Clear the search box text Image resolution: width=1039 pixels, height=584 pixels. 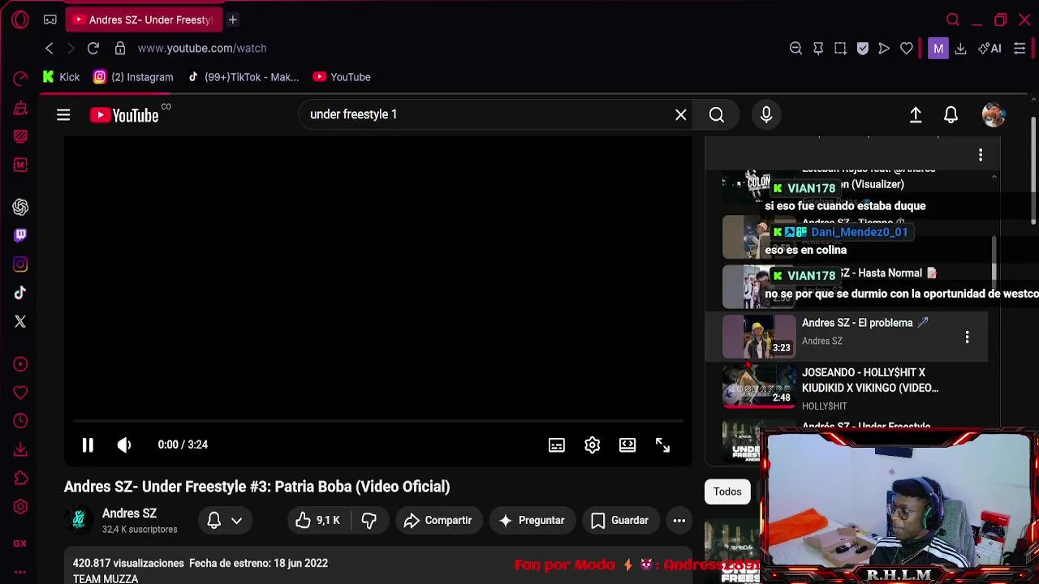[680, 114]
